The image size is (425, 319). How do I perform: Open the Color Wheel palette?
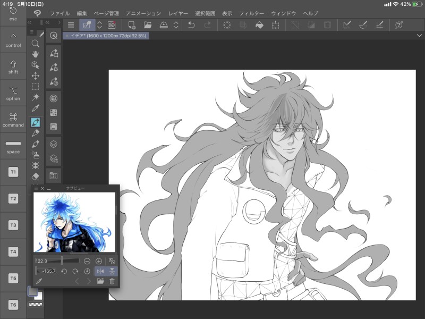(x=54, y=98)
